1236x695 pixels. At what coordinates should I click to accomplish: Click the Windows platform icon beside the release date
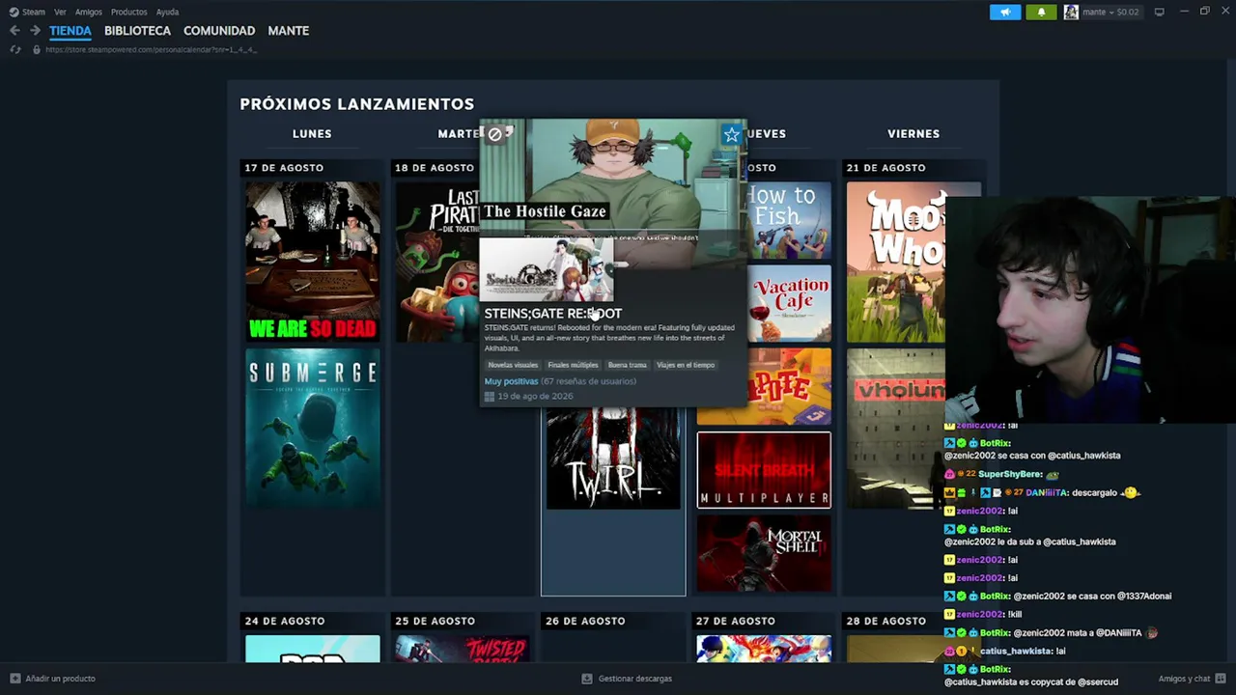tap(490, 397)
